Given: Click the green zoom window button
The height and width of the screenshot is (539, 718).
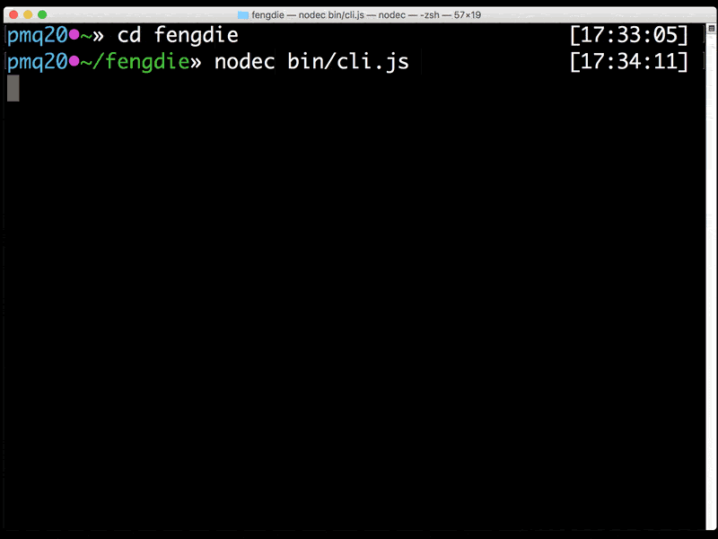Looking at the screenshot, I should (42, 14).
